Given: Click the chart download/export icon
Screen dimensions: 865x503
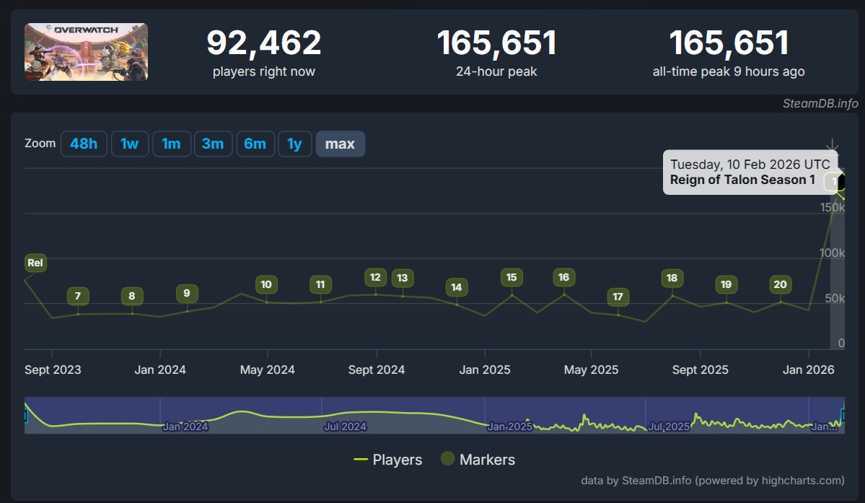Looking at the screenshot, I should coord(833,145).
